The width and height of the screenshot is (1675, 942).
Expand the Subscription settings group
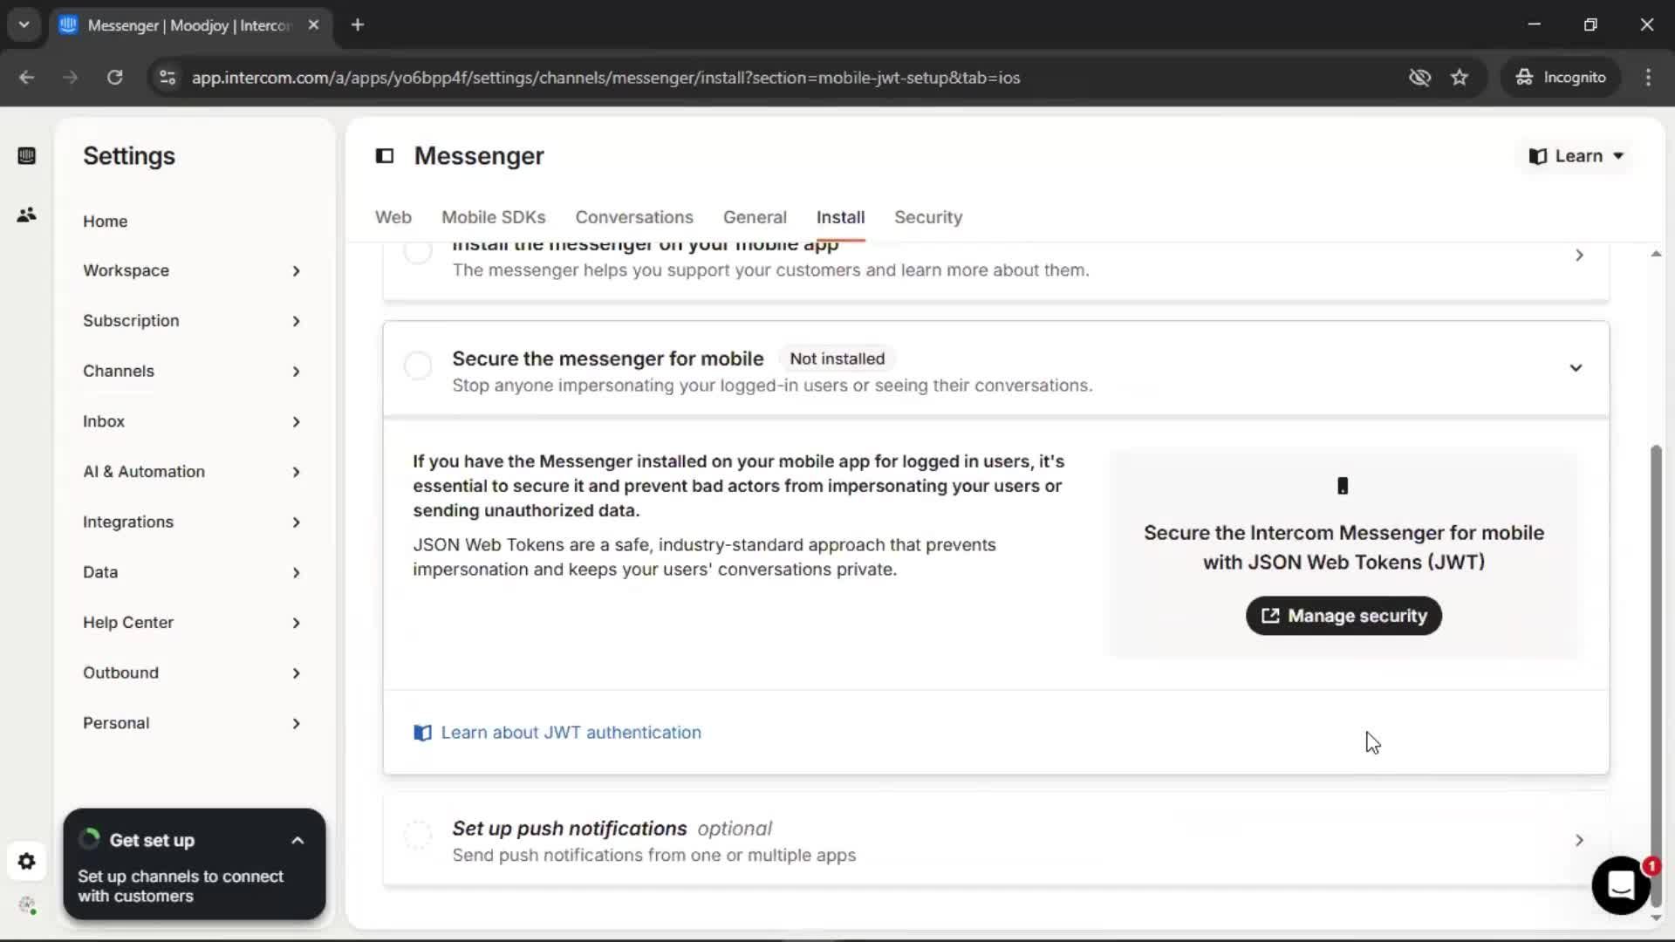(x=191, y=321)
